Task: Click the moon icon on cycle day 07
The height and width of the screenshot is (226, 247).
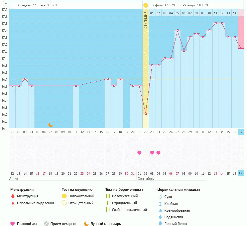Action: point(51,124)
